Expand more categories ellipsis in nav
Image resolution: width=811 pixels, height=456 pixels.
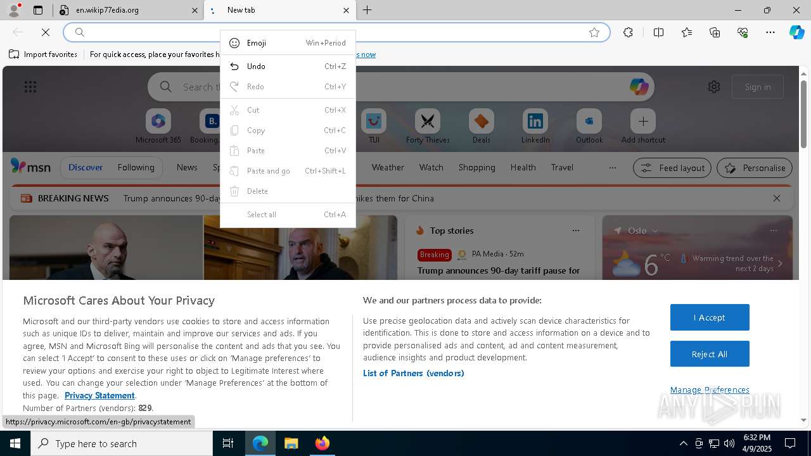(612, 168)
